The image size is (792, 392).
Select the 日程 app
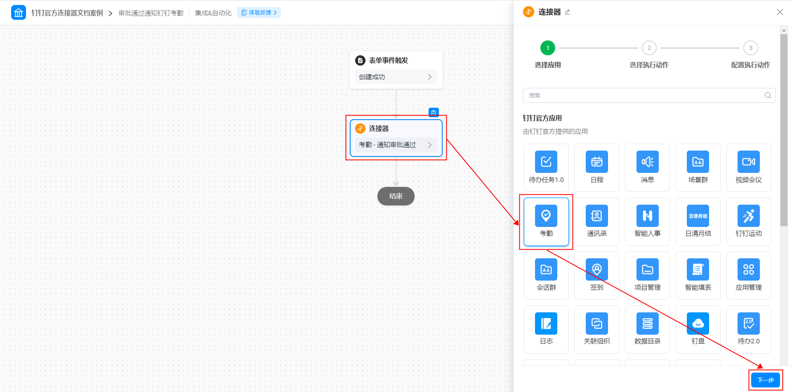point(596,168)
